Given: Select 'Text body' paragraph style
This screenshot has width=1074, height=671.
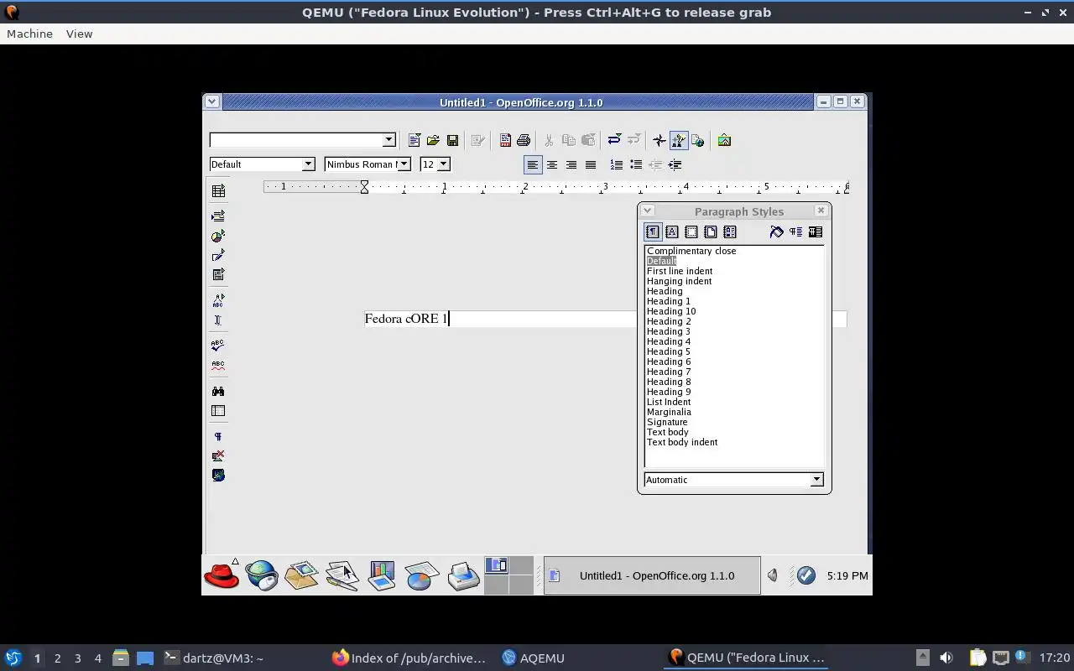Looking at the screenshot, I should click(x=668, y=432).
